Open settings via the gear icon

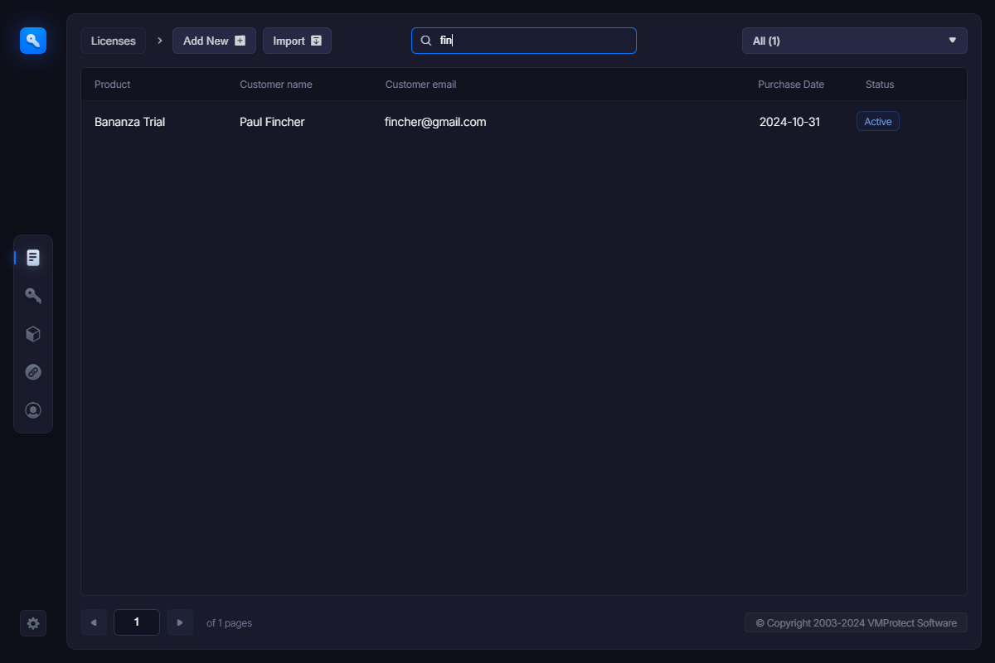coord(33,623)
